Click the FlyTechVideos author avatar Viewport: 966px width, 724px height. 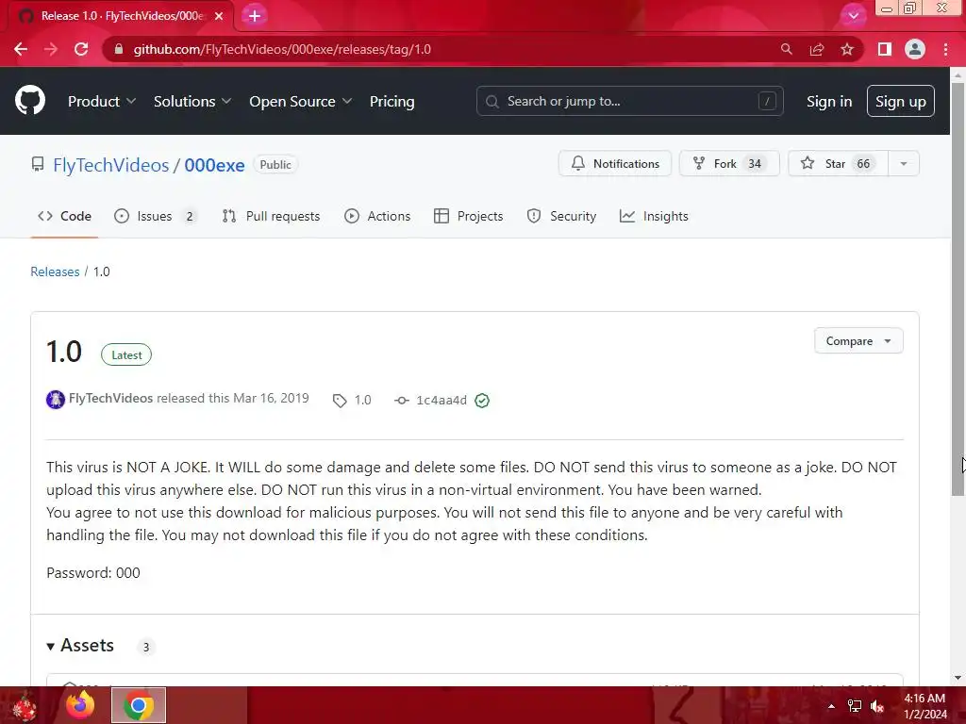pyautogui.click(x=56, y=400)
